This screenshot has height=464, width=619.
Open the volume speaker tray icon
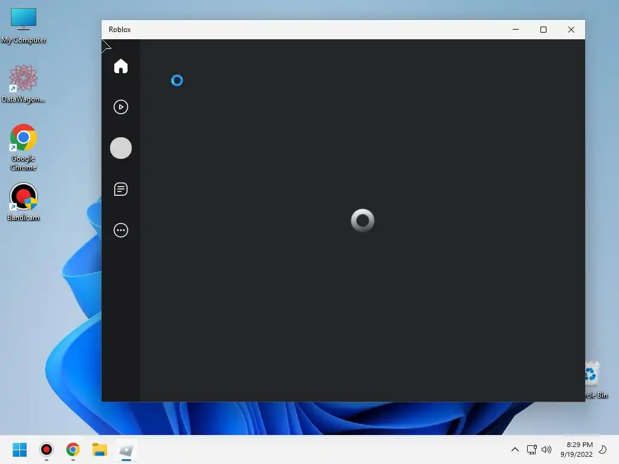546,449
